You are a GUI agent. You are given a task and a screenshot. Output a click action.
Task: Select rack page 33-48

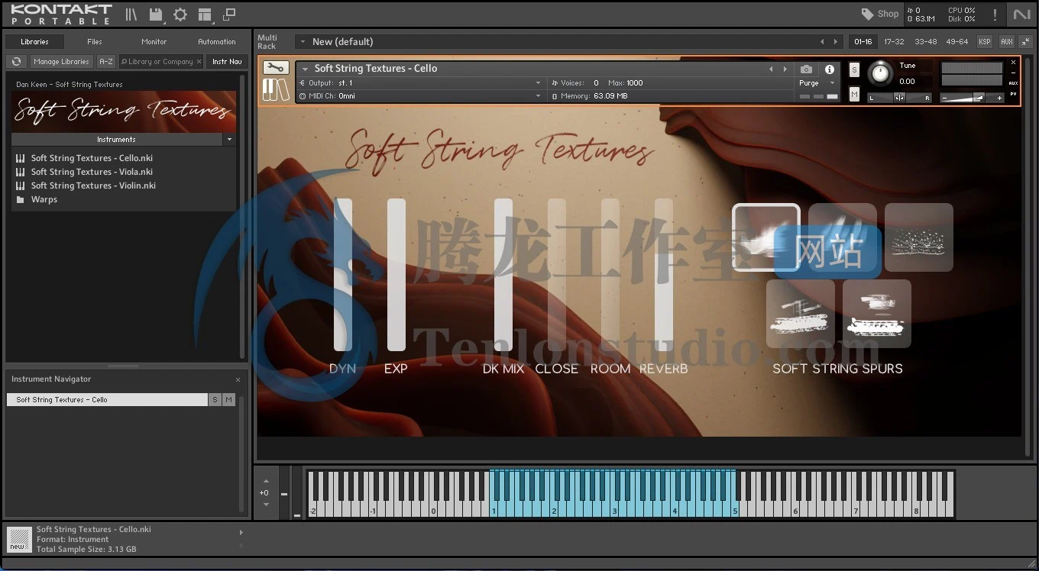pos(925,42)
